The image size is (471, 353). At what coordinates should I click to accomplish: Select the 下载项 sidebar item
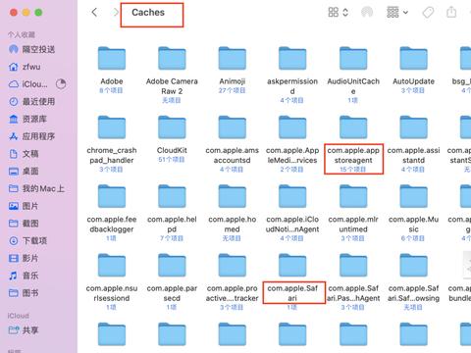pyautogui.click(x=27, y=241)
